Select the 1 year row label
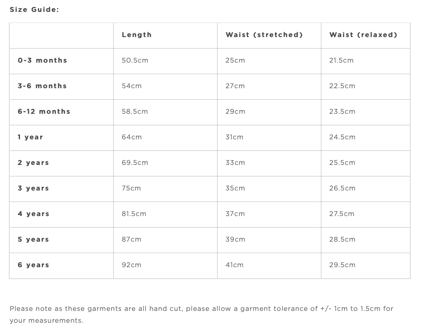The image size is (421, 335). point(30,137)
